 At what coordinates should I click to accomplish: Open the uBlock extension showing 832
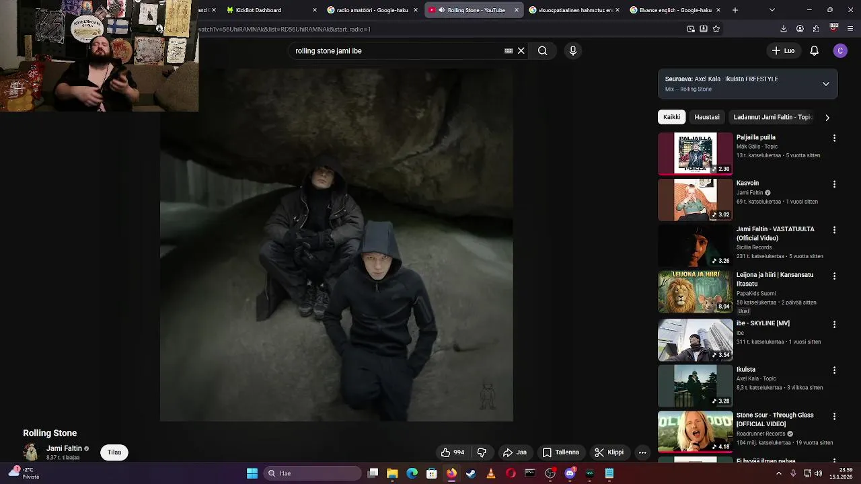[x=833, y=28]
